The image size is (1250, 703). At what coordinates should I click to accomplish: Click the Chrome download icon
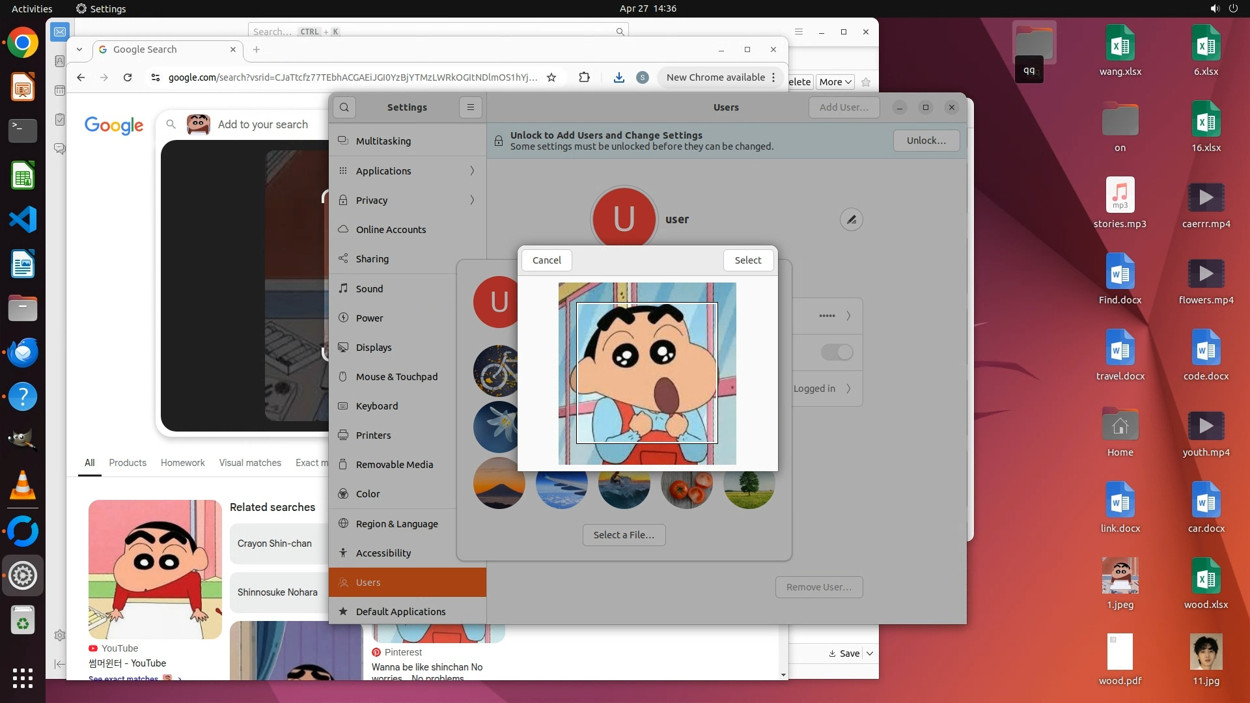(x=618, y=77)
